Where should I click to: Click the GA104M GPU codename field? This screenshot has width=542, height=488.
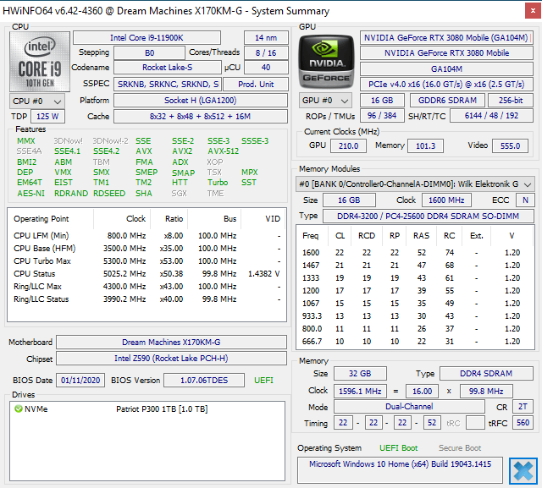click(x=446, y=69)
